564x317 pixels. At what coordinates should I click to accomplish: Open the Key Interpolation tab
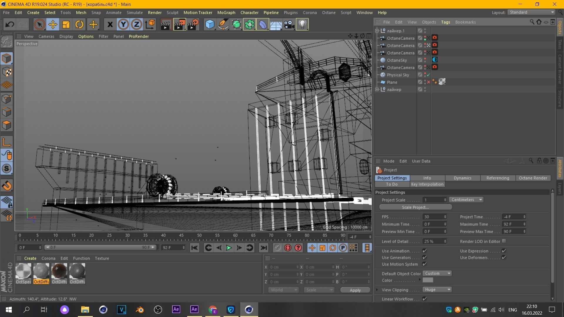pos(427,184)
